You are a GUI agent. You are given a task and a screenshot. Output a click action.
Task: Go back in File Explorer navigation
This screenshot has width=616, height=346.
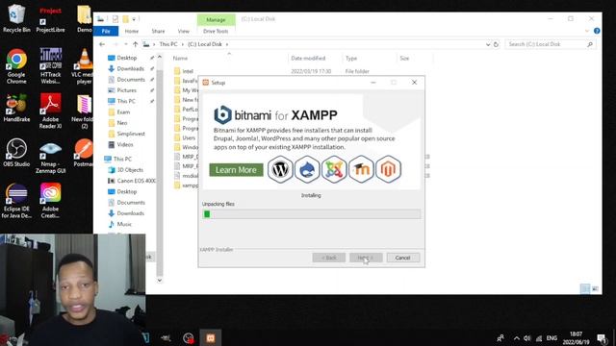click(102, 44)
